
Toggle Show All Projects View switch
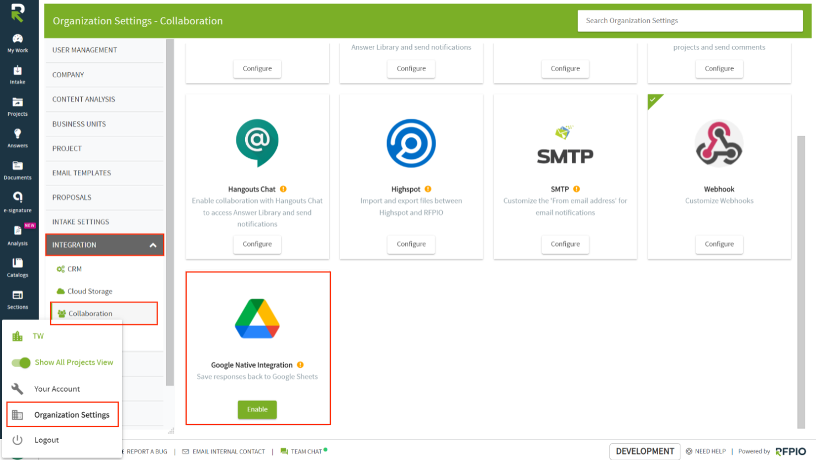[x=21, y=362]
